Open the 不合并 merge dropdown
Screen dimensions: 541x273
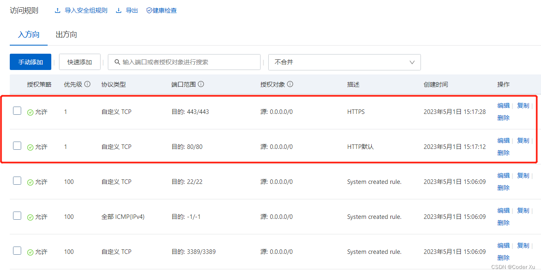click(x=344, y=62)
